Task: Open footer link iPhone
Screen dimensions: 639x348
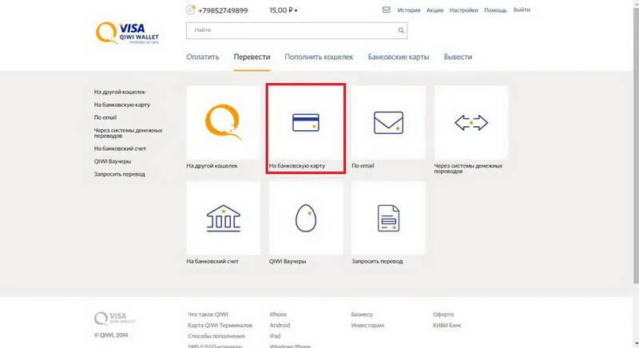Action: pos(278,314)
